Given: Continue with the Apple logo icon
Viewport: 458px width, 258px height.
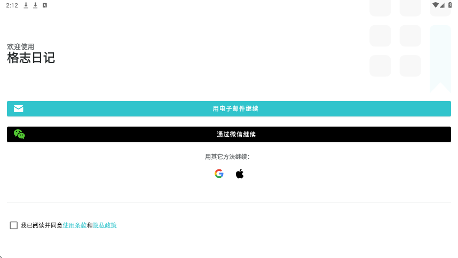Looking at the screenshot, I should click(x=240, y=174).
